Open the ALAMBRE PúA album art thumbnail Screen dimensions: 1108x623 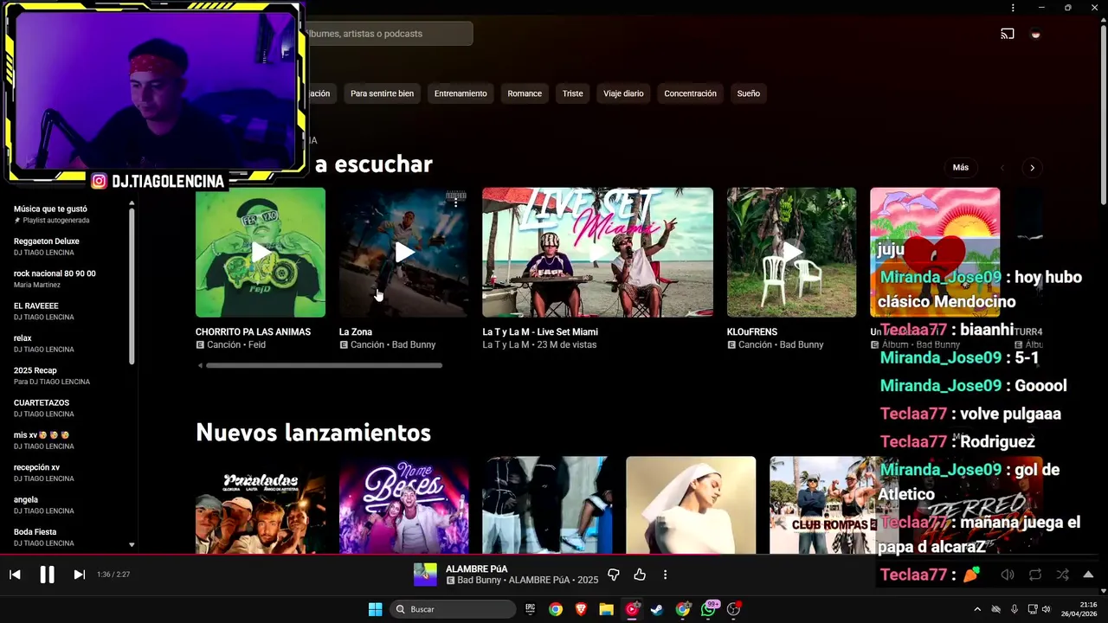coord(425,575)
